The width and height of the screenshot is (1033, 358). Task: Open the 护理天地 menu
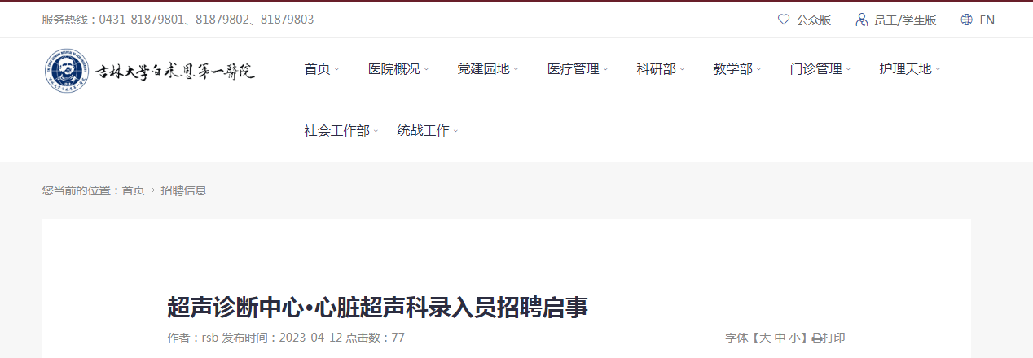click(910, 69)
